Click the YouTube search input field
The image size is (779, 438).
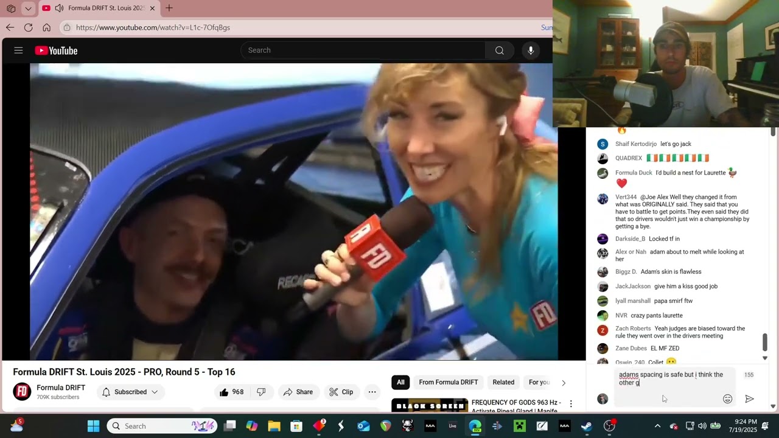click(363, 50)
